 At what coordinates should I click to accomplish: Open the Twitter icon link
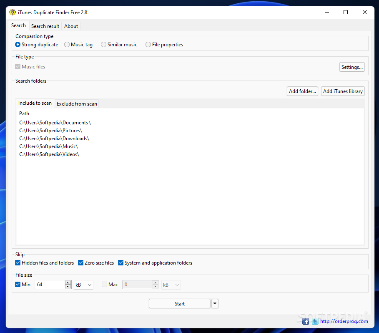coord(315,321)
